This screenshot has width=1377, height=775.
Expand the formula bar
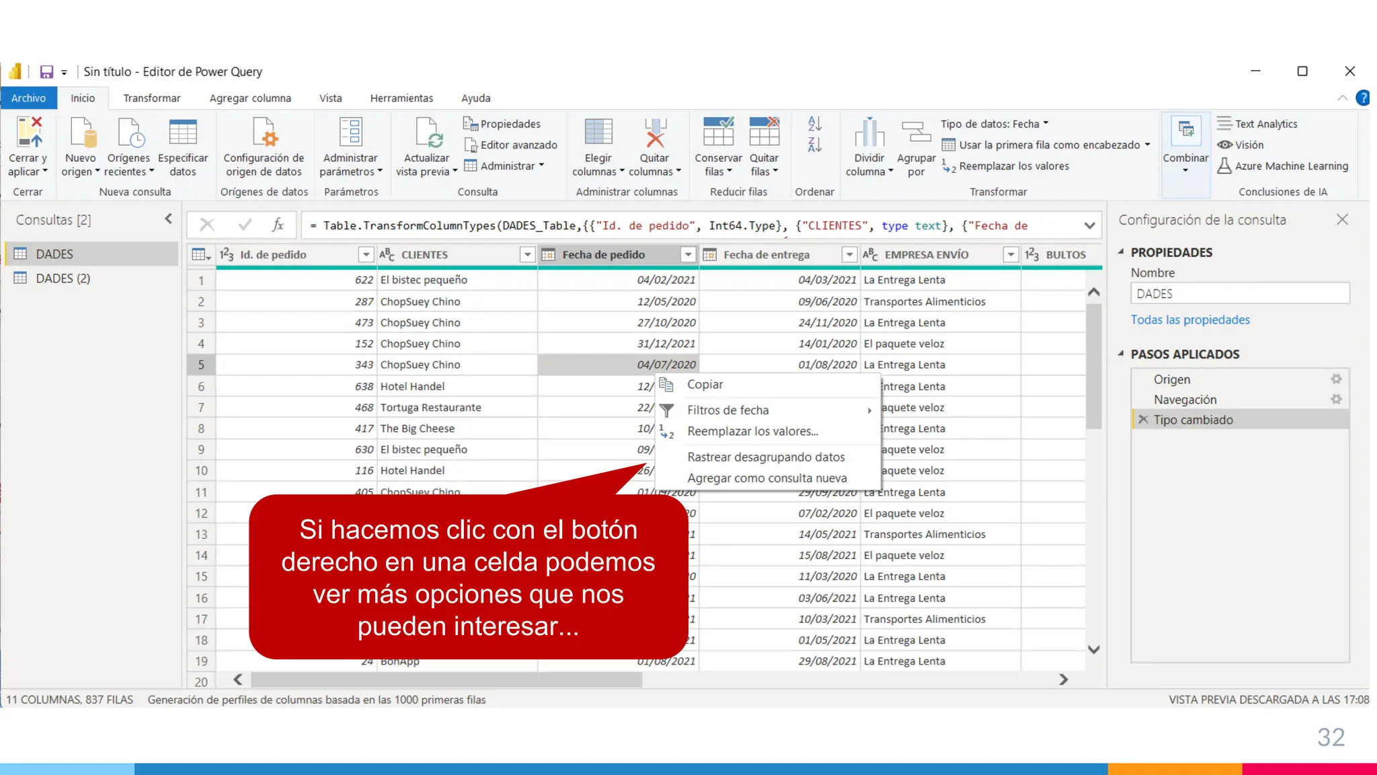(1089, 226)
